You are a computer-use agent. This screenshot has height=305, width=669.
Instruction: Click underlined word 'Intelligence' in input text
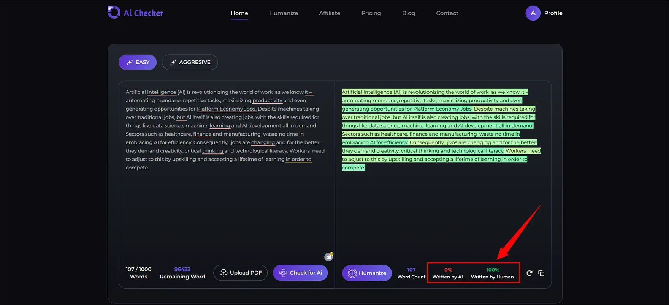(162, 92)
